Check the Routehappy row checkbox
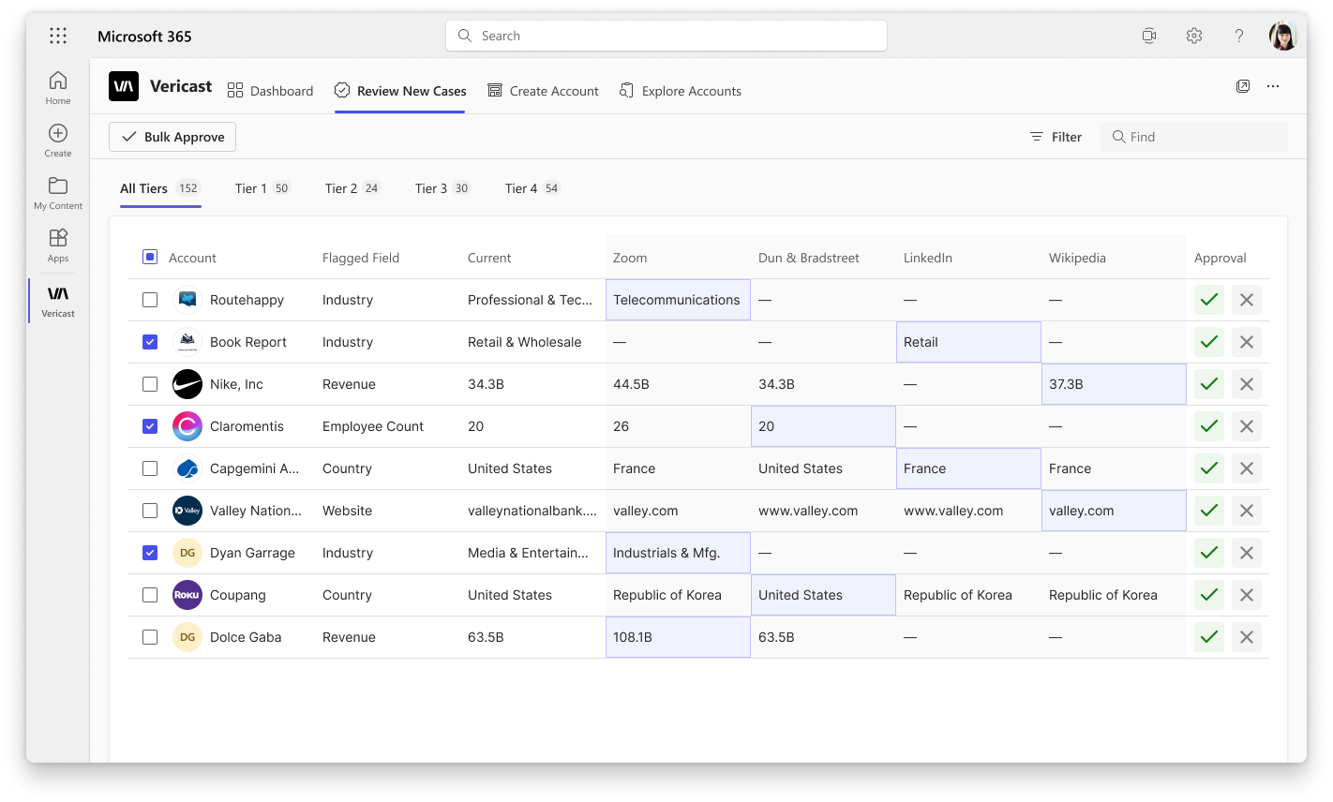The width and height of the screenshot is (1333, 802). coord(150,300)
